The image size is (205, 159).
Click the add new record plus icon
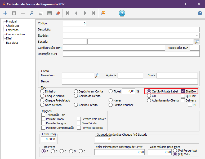[x=5, y=13]
